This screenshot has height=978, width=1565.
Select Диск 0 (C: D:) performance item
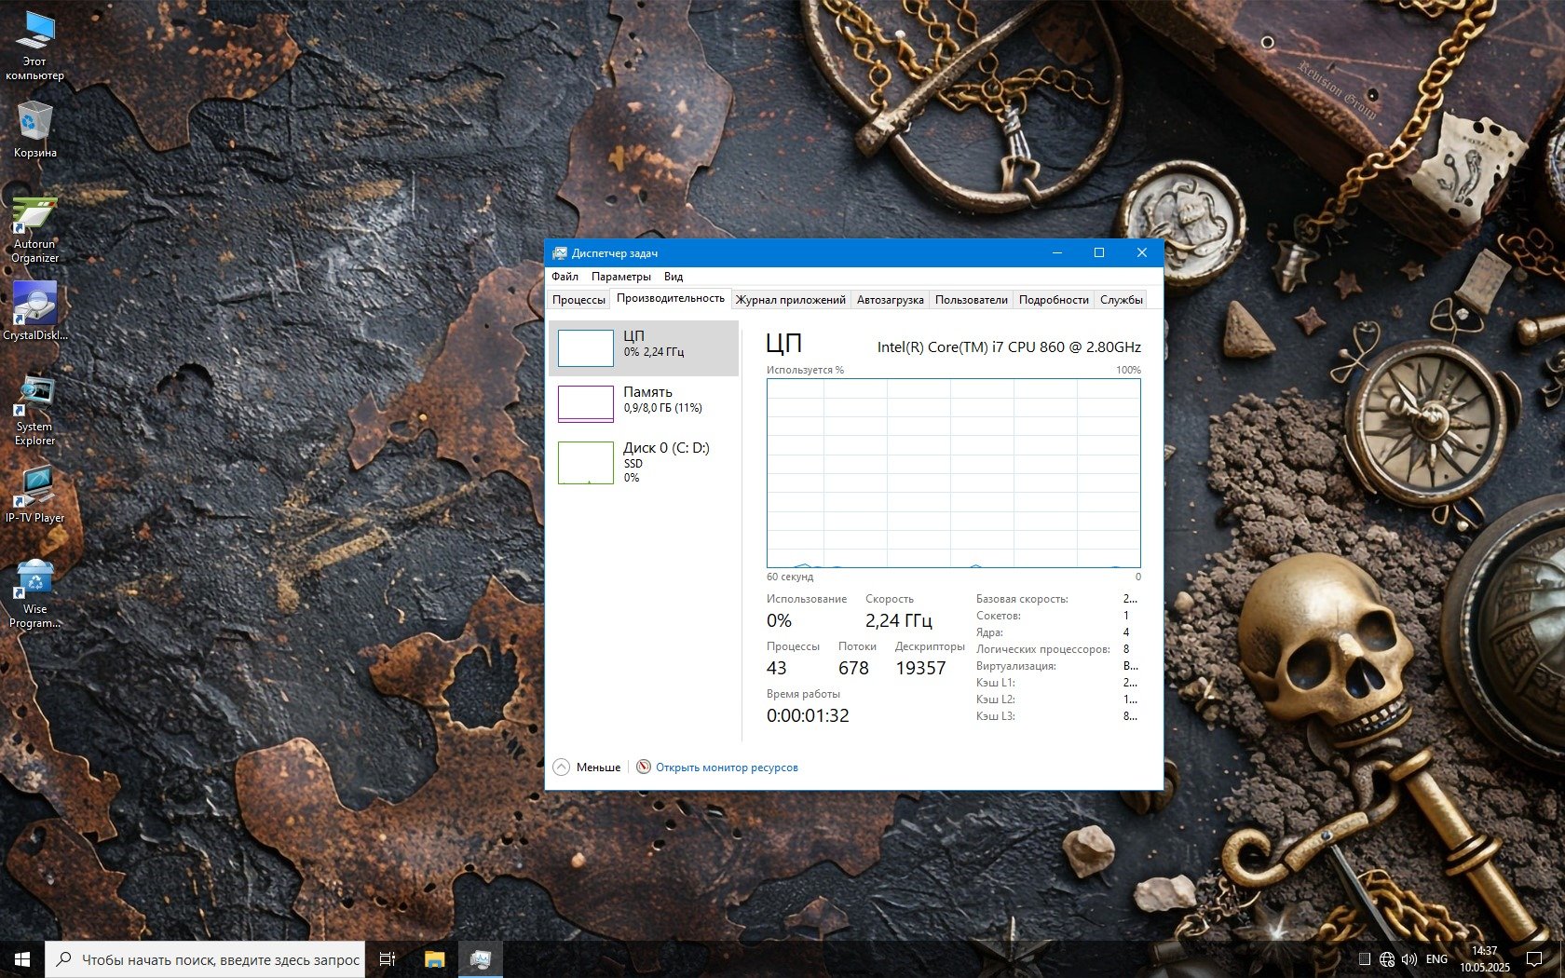pyautogui.click(x=644, y=462)
